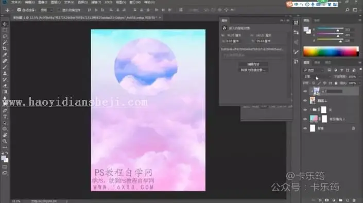Toggle the 显示变换控件 checkbox
This screenshot has height=203, width=363.
[x=59, y=10]
